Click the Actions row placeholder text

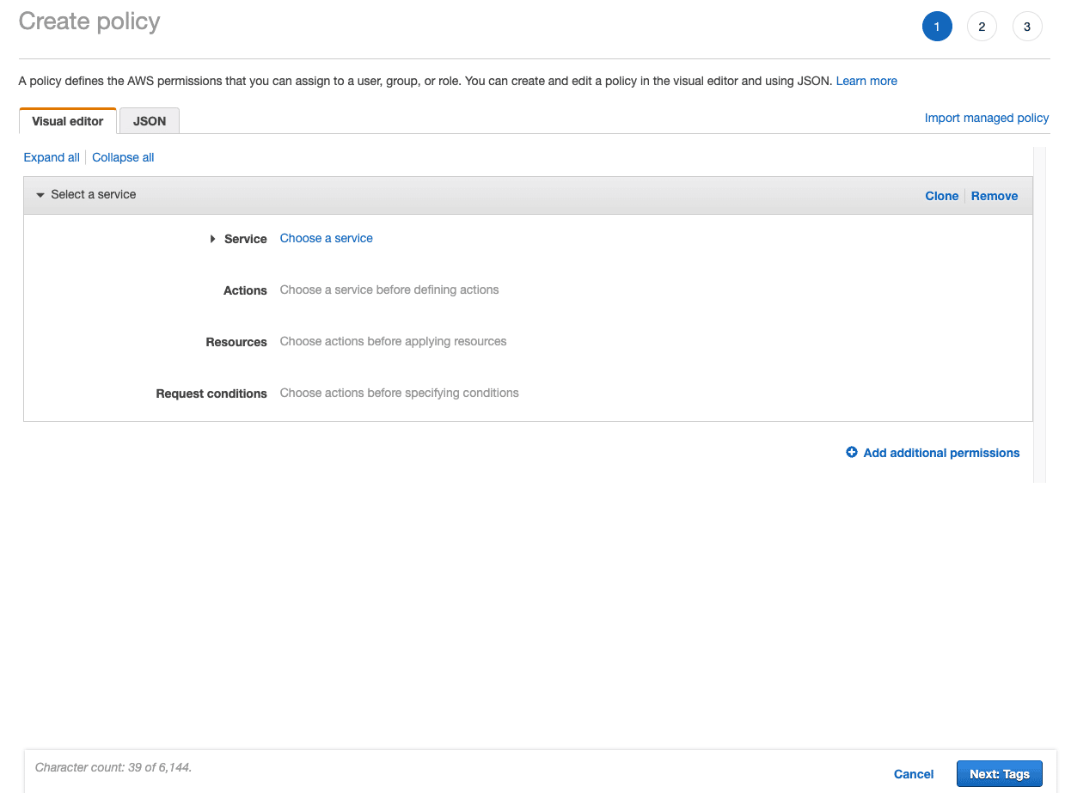click(389, 290)
